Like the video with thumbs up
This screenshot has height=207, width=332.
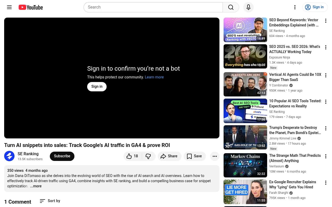[133, 156]
